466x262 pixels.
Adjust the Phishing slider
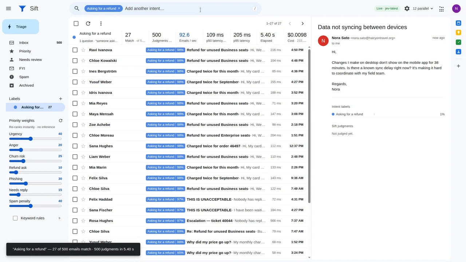[35, 183]
